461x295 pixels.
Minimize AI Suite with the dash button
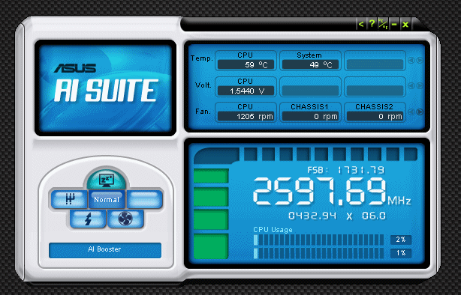click(394, 24)
